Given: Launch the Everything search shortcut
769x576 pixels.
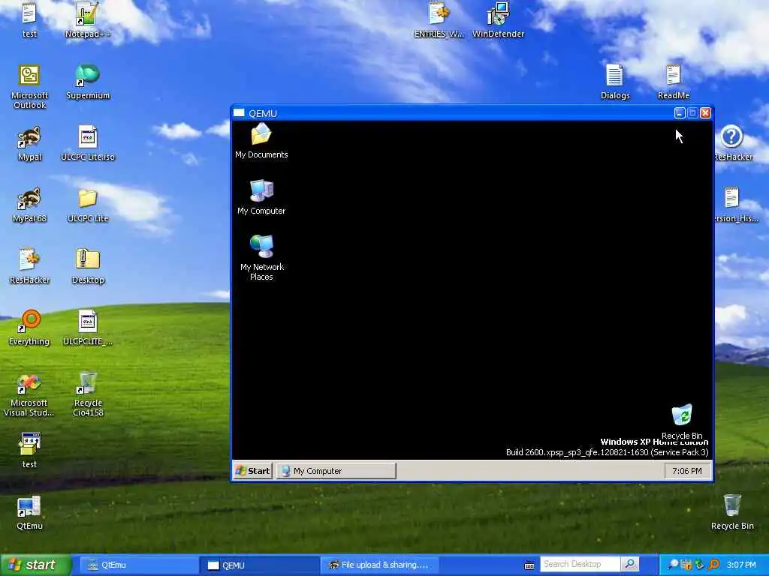Looking at the screenshot, I should pos(29,328).
